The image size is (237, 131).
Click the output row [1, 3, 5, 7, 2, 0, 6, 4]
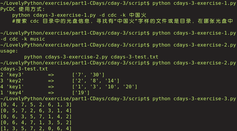(36, 128)
